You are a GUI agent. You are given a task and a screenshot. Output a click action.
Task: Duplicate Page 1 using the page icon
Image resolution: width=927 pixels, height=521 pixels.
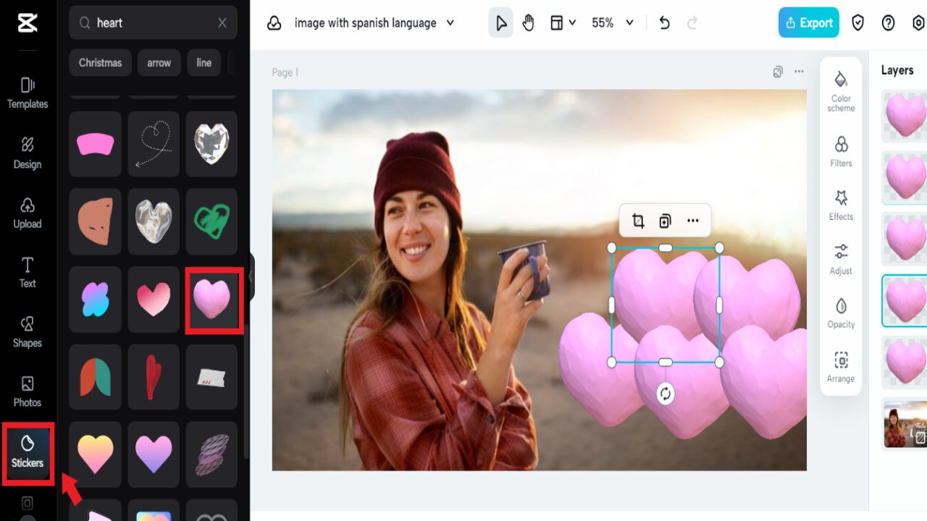pyautogui.click(x=778, y=72)
